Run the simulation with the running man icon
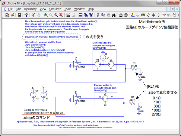 pyautogui.click(x=33, y=15)
